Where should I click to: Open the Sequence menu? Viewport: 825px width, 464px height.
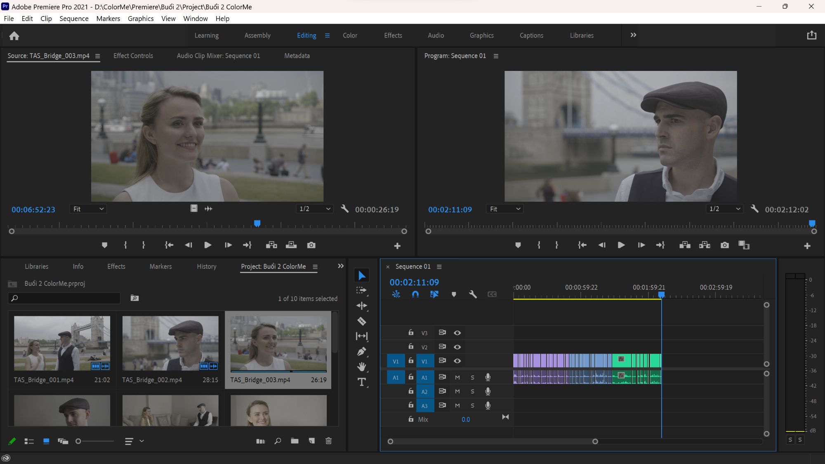coord(74,19)
